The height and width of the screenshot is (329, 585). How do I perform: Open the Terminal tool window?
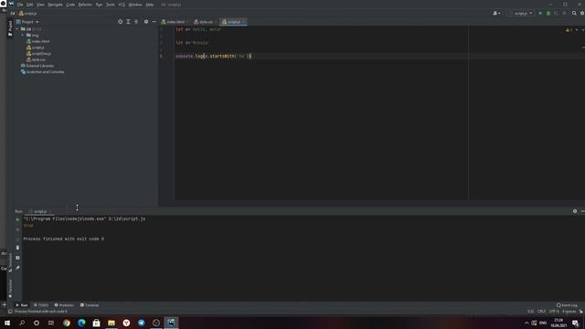tap(90, 305)
